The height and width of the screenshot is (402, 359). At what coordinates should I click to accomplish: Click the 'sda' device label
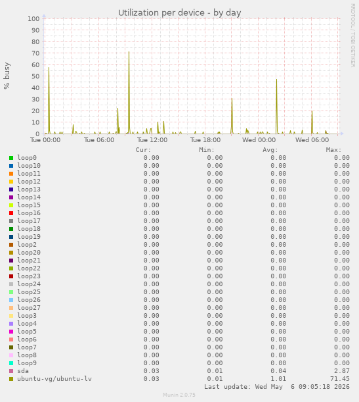[23, 371]
